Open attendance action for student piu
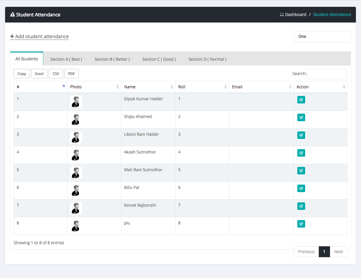Viewport: 361px width, 278px height. [x=301, y=224]
